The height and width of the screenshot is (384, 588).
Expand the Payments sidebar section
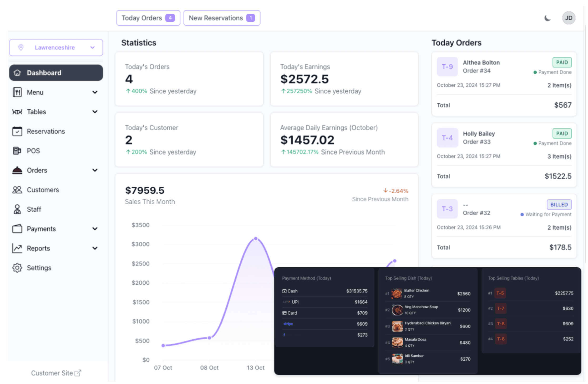95,229
